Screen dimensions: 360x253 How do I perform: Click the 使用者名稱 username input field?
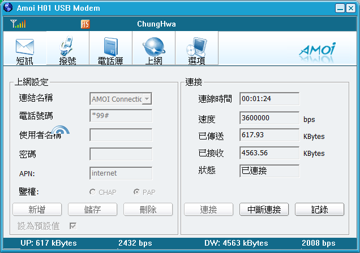(x=121, y=135)
